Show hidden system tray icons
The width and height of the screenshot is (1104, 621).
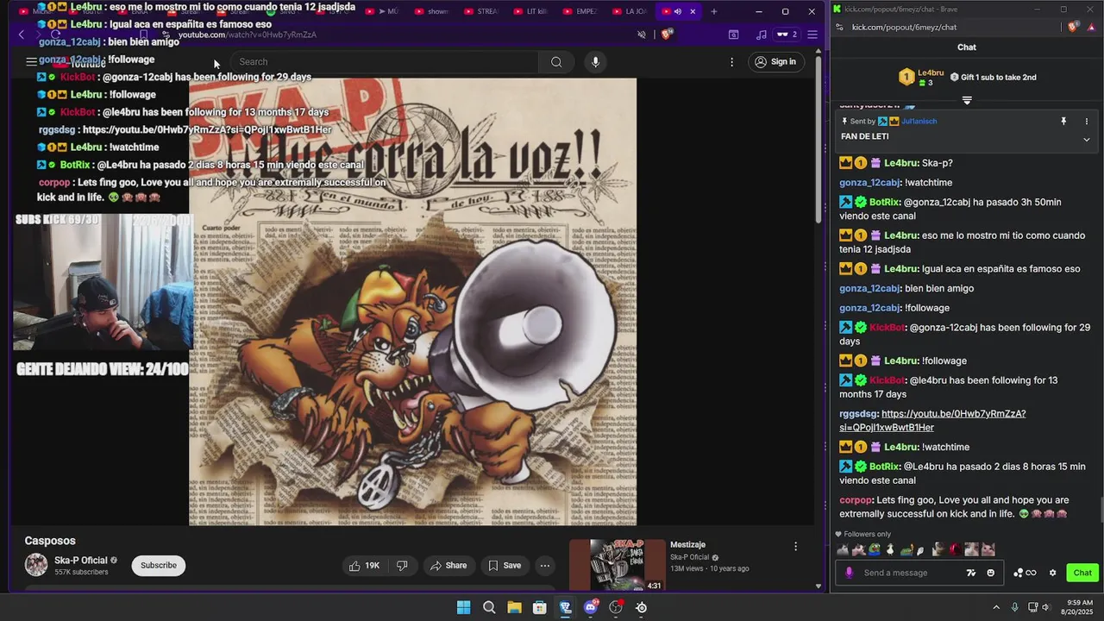[996, 607]
